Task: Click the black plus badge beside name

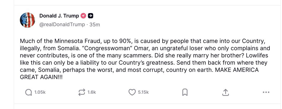Action: pyautogui.click(x=91, y=16)
